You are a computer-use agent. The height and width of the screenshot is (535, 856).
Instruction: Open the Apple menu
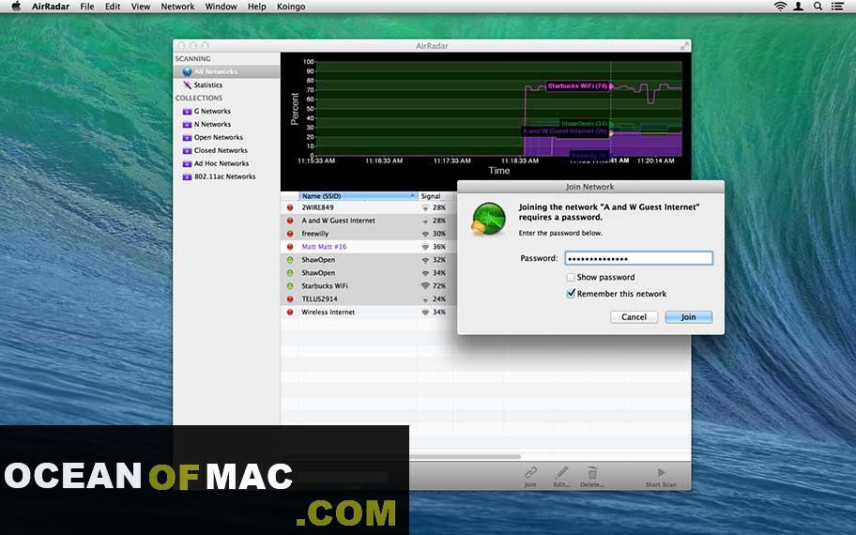pyautogui.click(x=16, y=7)
